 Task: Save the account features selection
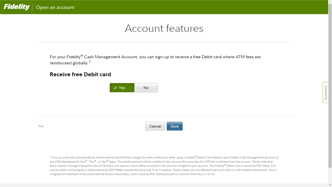tap(174, 126)
